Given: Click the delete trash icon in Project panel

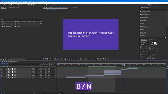Looking at the screenshot, I should point(12,59).
